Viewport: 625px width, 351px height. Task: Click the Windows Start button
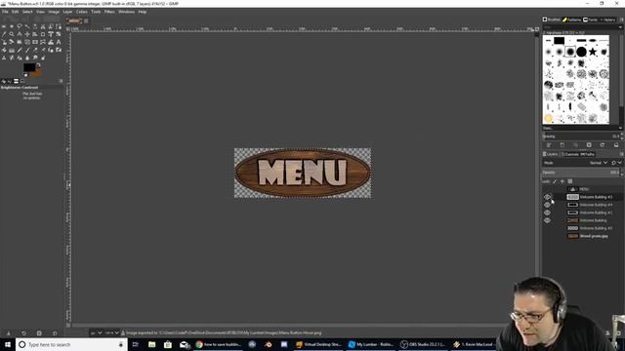(x=8, y=344)
